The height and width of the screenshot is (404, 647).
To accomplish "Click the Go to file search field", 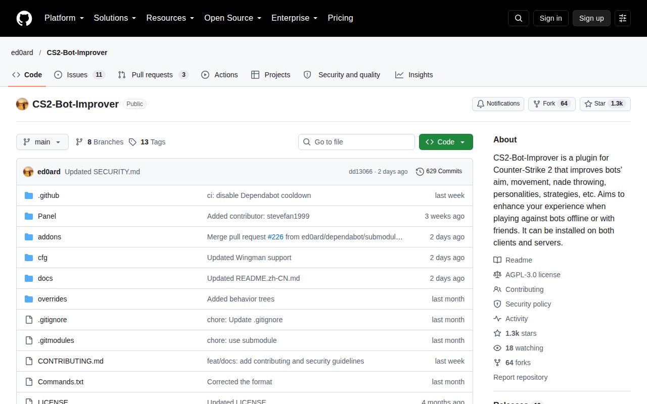I will 356,142.
